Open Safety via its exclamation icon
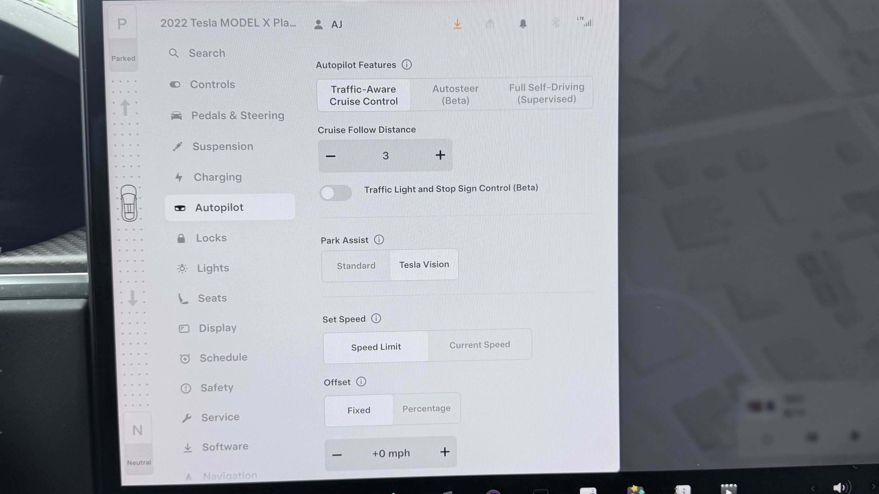 [x=186, y=388]
